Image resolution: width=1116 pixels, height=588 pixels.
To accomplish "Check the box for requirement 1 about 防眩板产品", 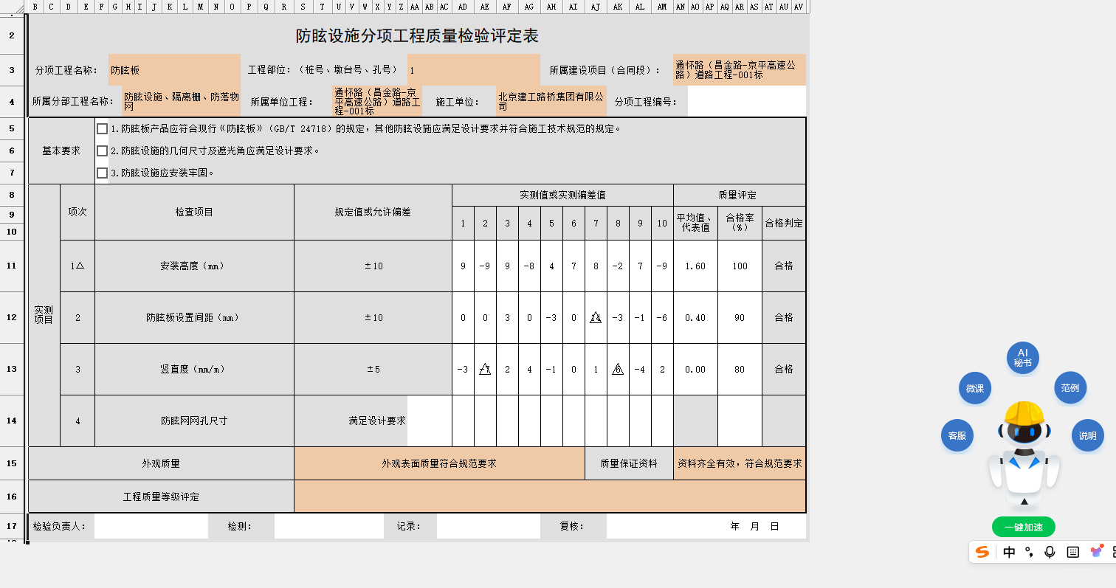I will pos(101,128).
